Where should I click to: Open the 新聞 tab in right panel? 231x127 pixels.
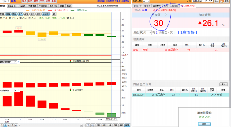(166, 6)
